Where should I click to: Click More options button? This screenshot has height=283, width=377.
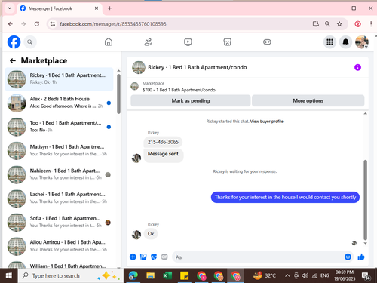(308, 100)
